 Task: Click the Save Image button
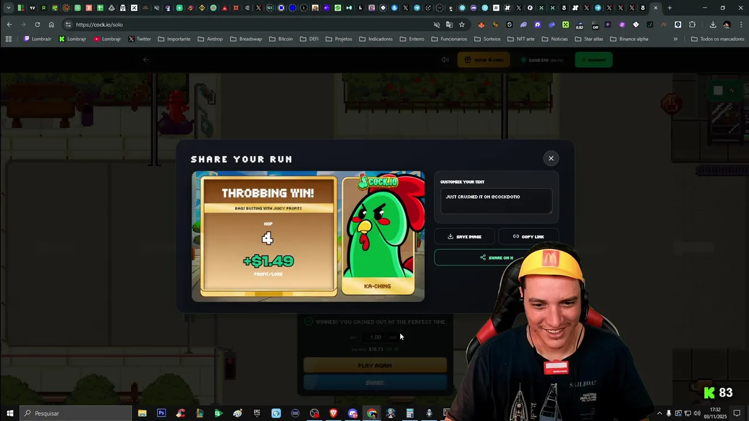click(x=465, y=236)
